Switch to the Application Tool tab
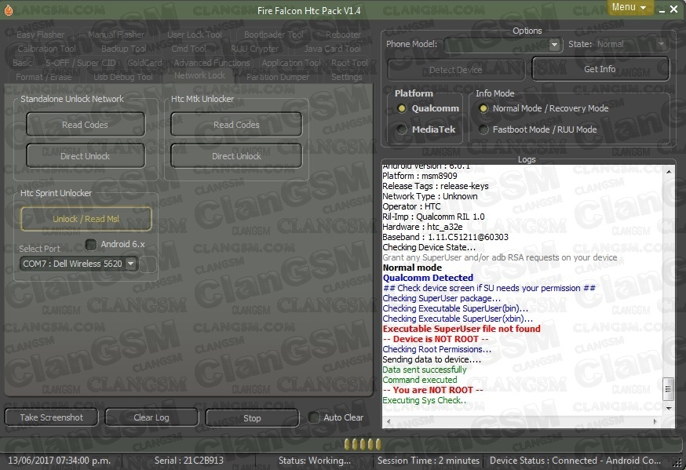 point(291,63)
